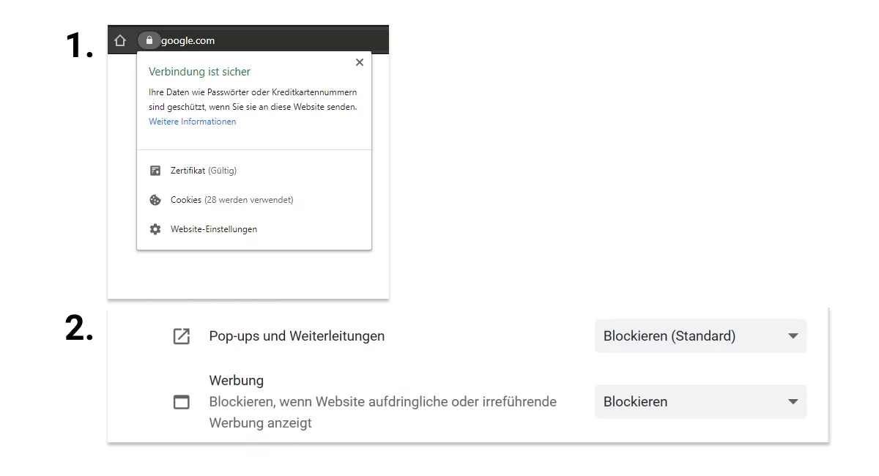
Task: Click the Verbindung ist sicher heading
Action: (199, 72)
